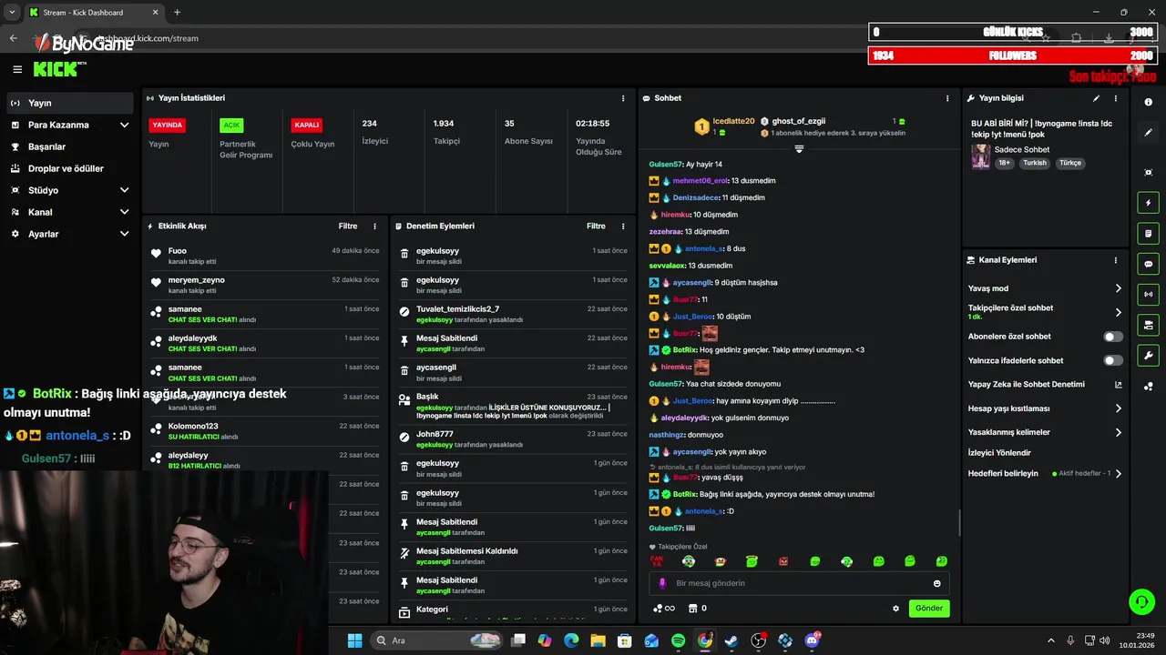The height and width of the screenshot is (655, 1166).
Task: Open the Yayın İstatistikleri three-dot menu
Action: coord(623,98)
